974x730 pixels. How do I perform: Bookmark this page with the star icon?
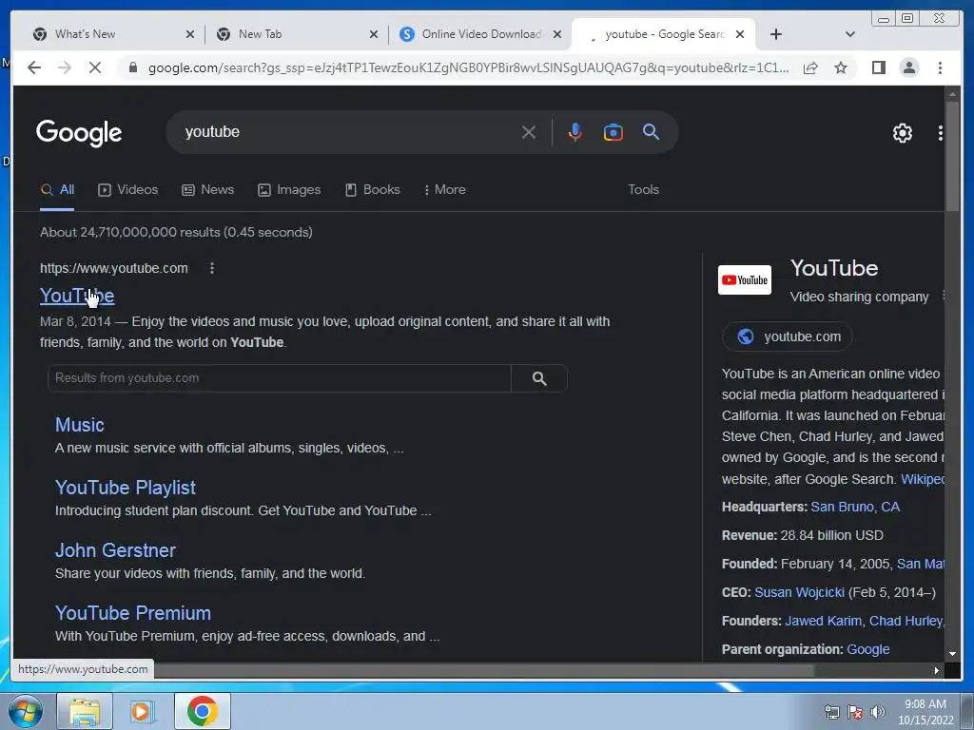point(841,67)
